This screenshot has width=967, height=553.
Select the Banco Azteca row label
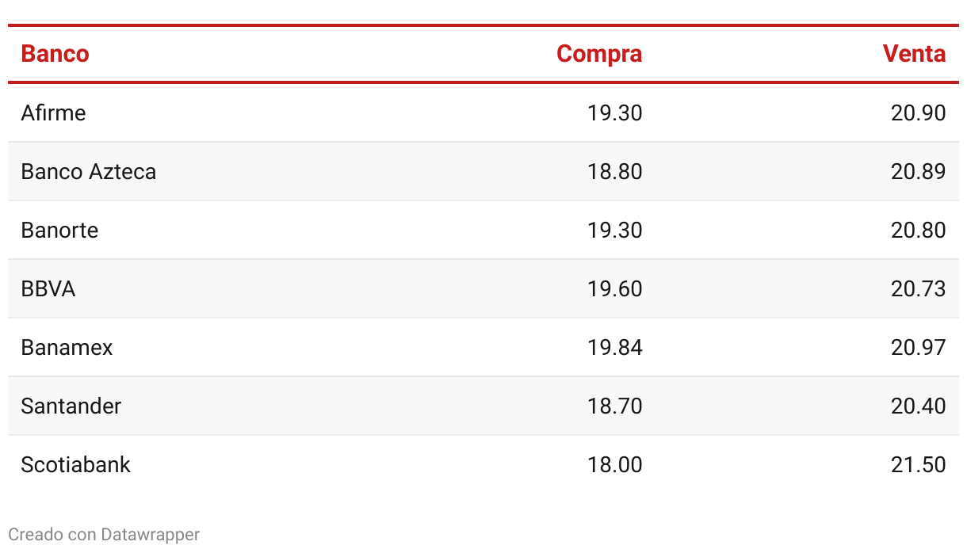89,172
